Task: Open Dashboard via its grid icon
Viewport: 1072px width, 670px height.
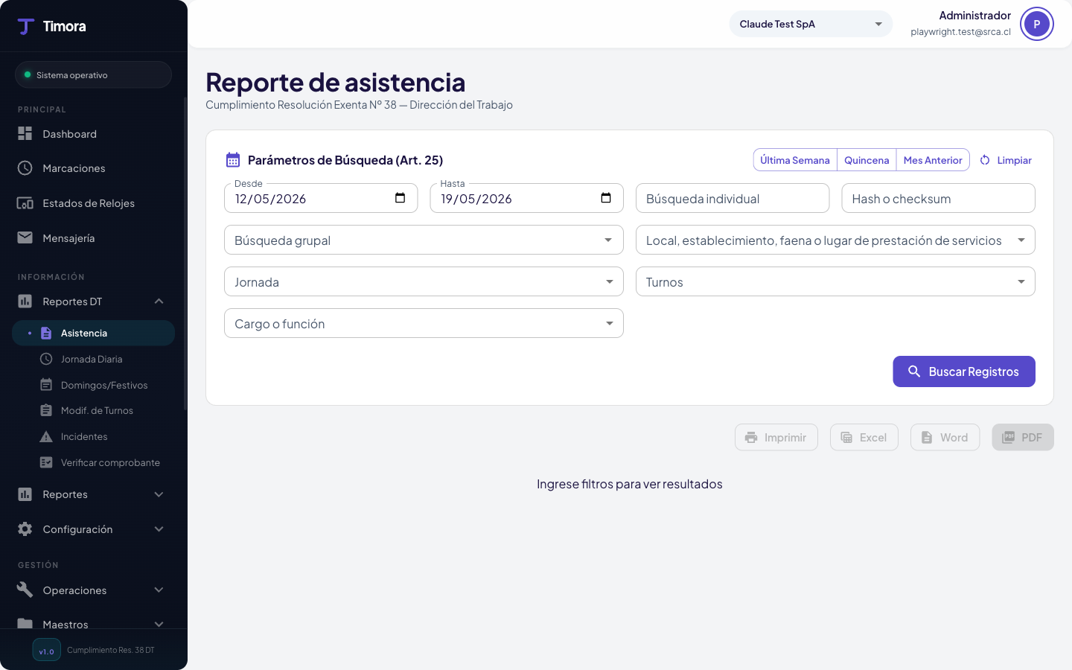Action: point(25,133)
